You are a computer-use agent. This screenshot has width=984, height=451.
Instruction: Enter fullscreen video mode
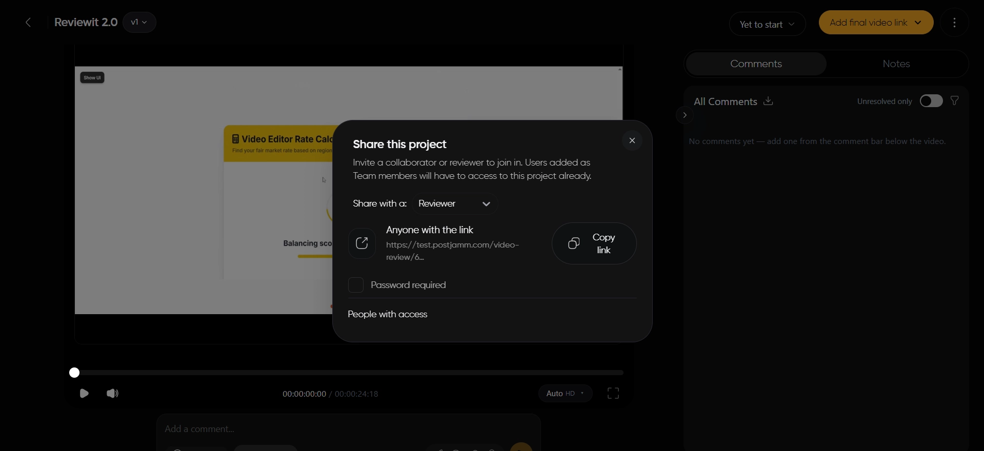tap(613, 394)
